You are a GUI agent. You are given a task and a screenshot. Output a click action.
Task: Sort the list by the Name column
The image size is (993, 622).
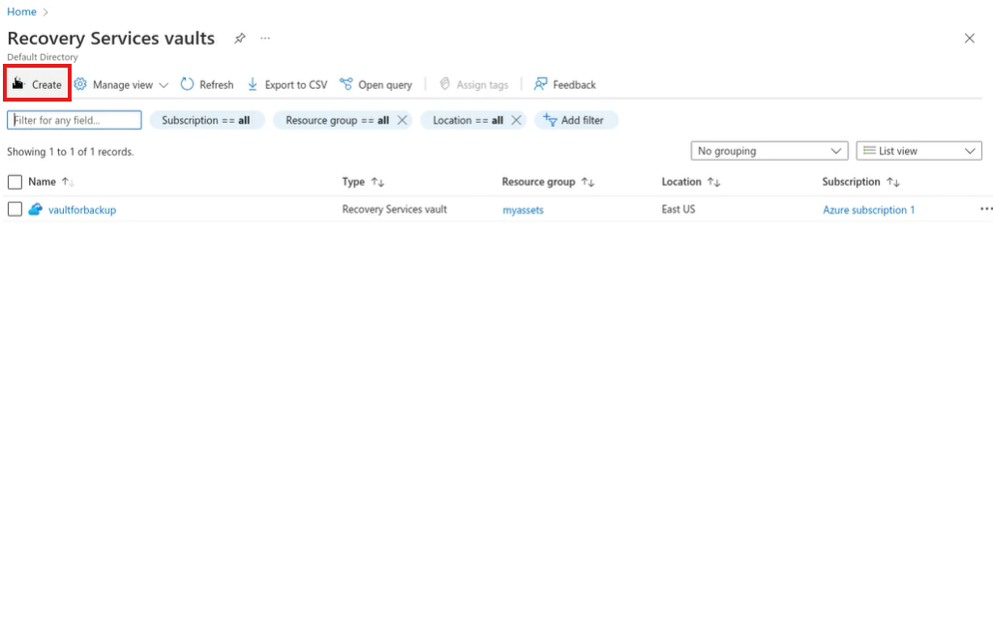click(51, 182)
